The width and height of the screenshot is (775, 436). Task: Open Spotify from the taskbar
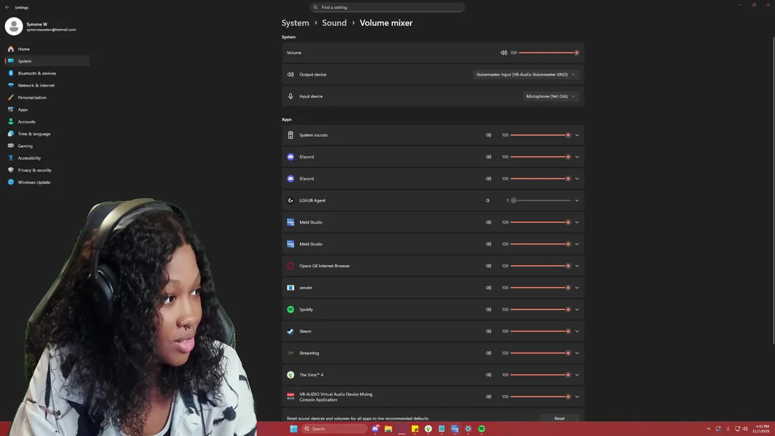tap(481, 429)
